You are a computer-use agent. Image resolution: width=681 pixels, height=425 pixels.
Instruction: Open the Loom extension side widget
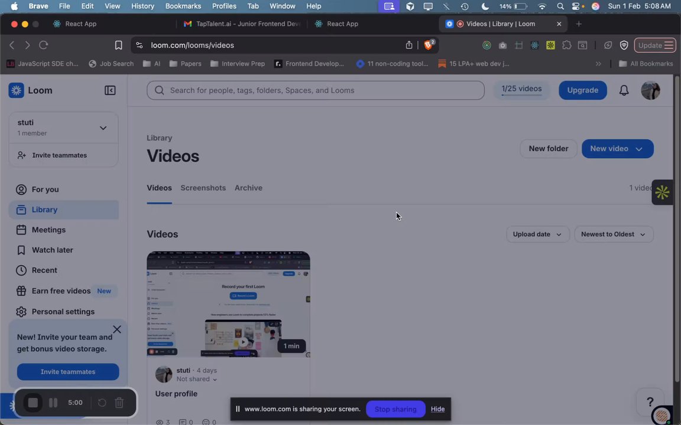click(x=662, y=192)
